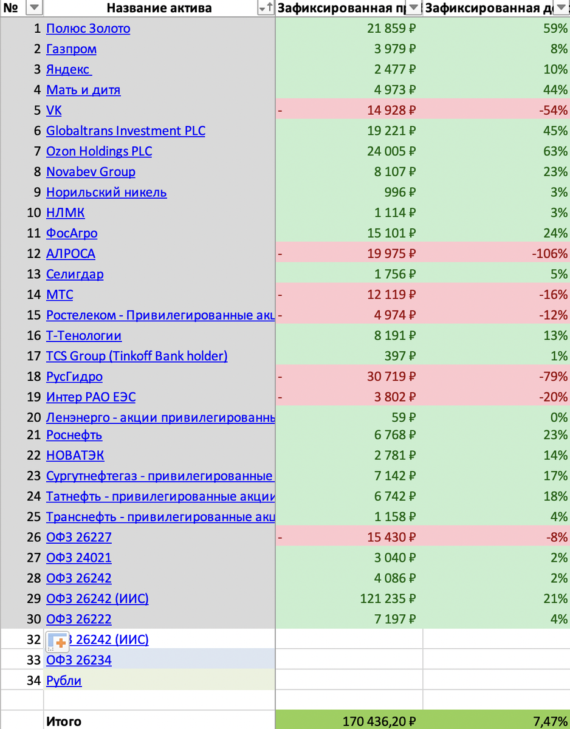Open the Globaltrans Investment PLC link

point(126,131)
